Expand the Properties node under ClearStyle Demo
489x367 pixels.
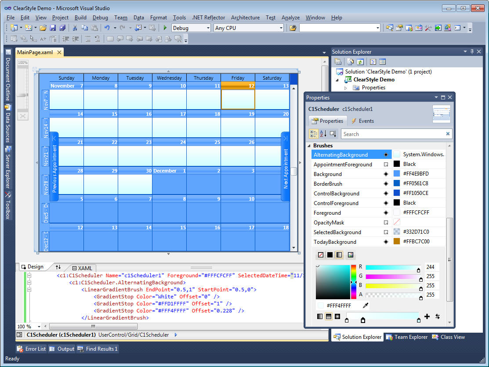click(x=346, y=88)
